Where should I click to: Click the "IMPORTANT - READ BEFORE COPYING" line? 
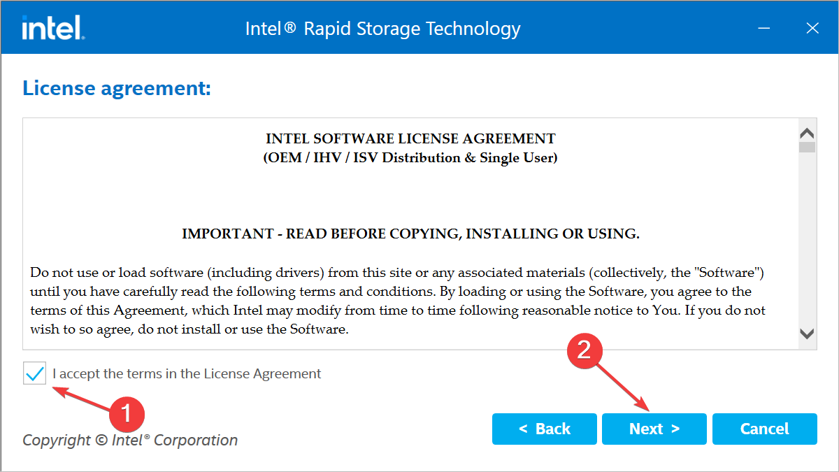pyautogui.click(x=410, y=234)
